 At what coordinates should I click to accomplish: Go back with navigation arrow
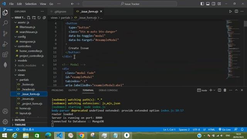[72, 4]
